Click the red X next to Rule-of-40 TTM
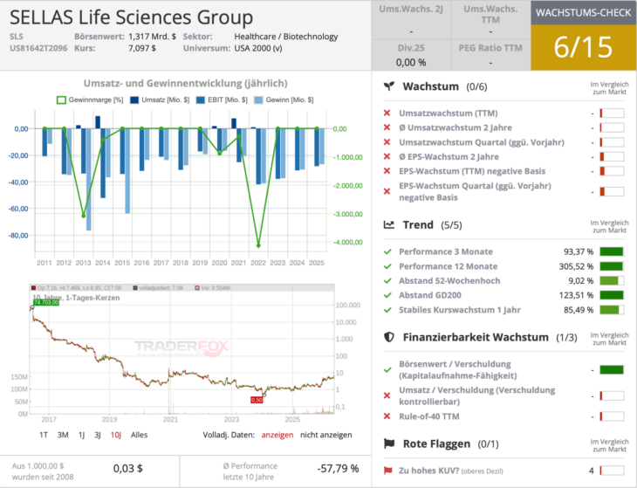637x488 pixels. (x=387, y=416)
